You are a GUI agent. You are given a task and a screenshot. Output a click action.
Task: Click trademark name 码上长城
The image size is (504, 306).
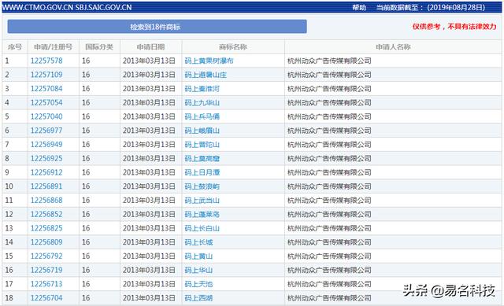(x=198, y=242)
